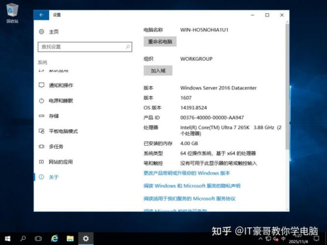Click the 电源和睡眠 power icon

point(41,101)
